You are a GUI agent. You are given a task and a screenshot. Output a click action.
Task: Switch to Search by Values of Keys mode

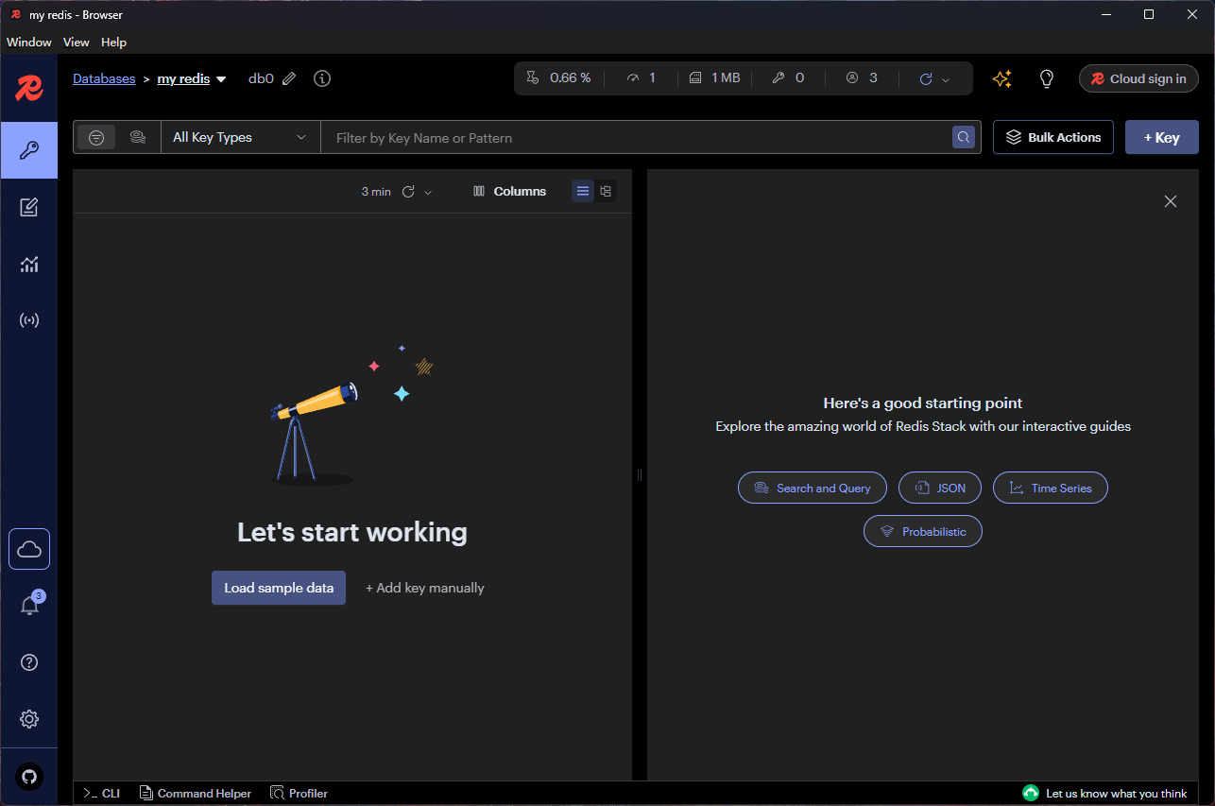137,137
